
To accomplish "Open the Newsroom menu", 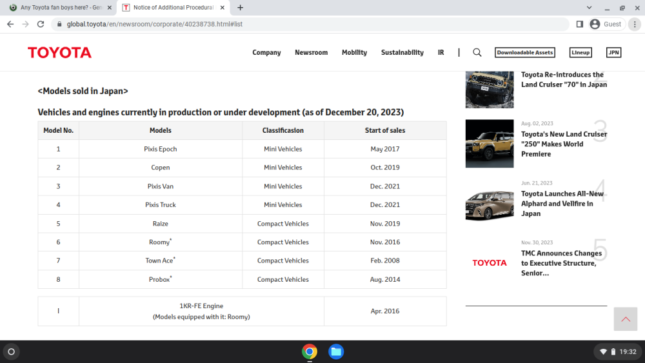I will coord(312,52).
